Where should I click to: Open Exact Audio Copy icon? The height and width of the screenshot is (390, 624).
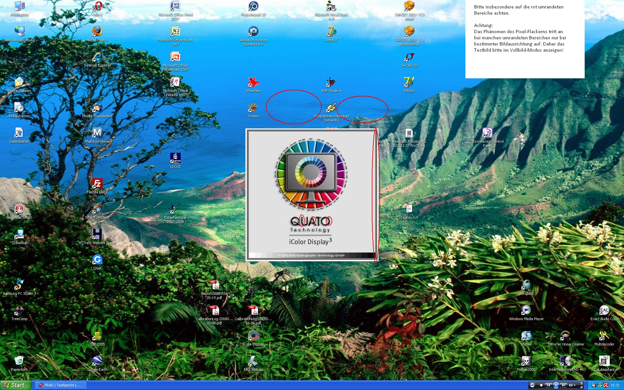click(604, 310)
